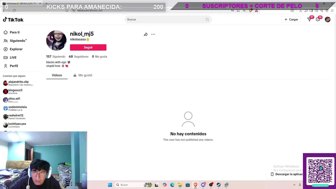Open the Para ti feed
The image size is (336, 189).
(x=15, y=32)
